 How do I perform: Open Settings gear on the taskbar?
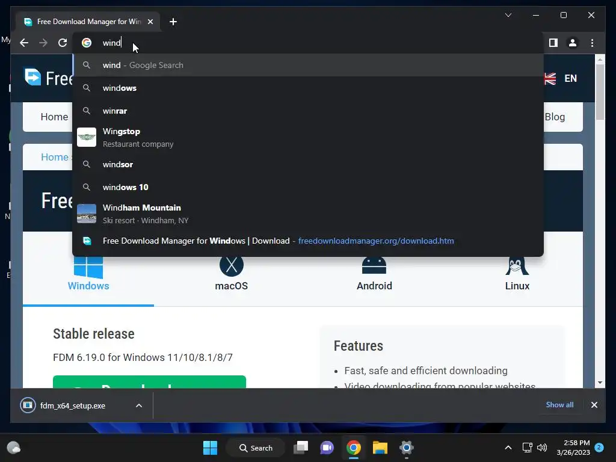[406, 448]
